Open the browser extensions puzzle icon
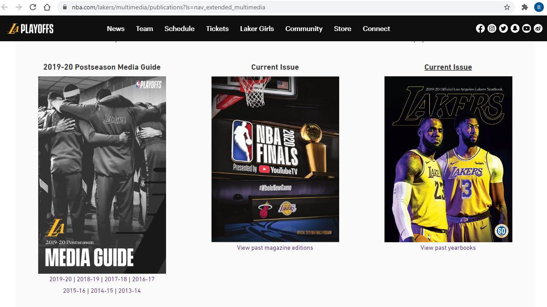The image size is (547, 307). tap(524, 7)
